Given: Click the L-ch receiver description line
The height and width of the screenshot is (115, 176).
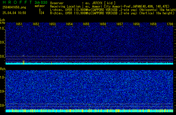Looking at the screenshot, I should 113,10.
